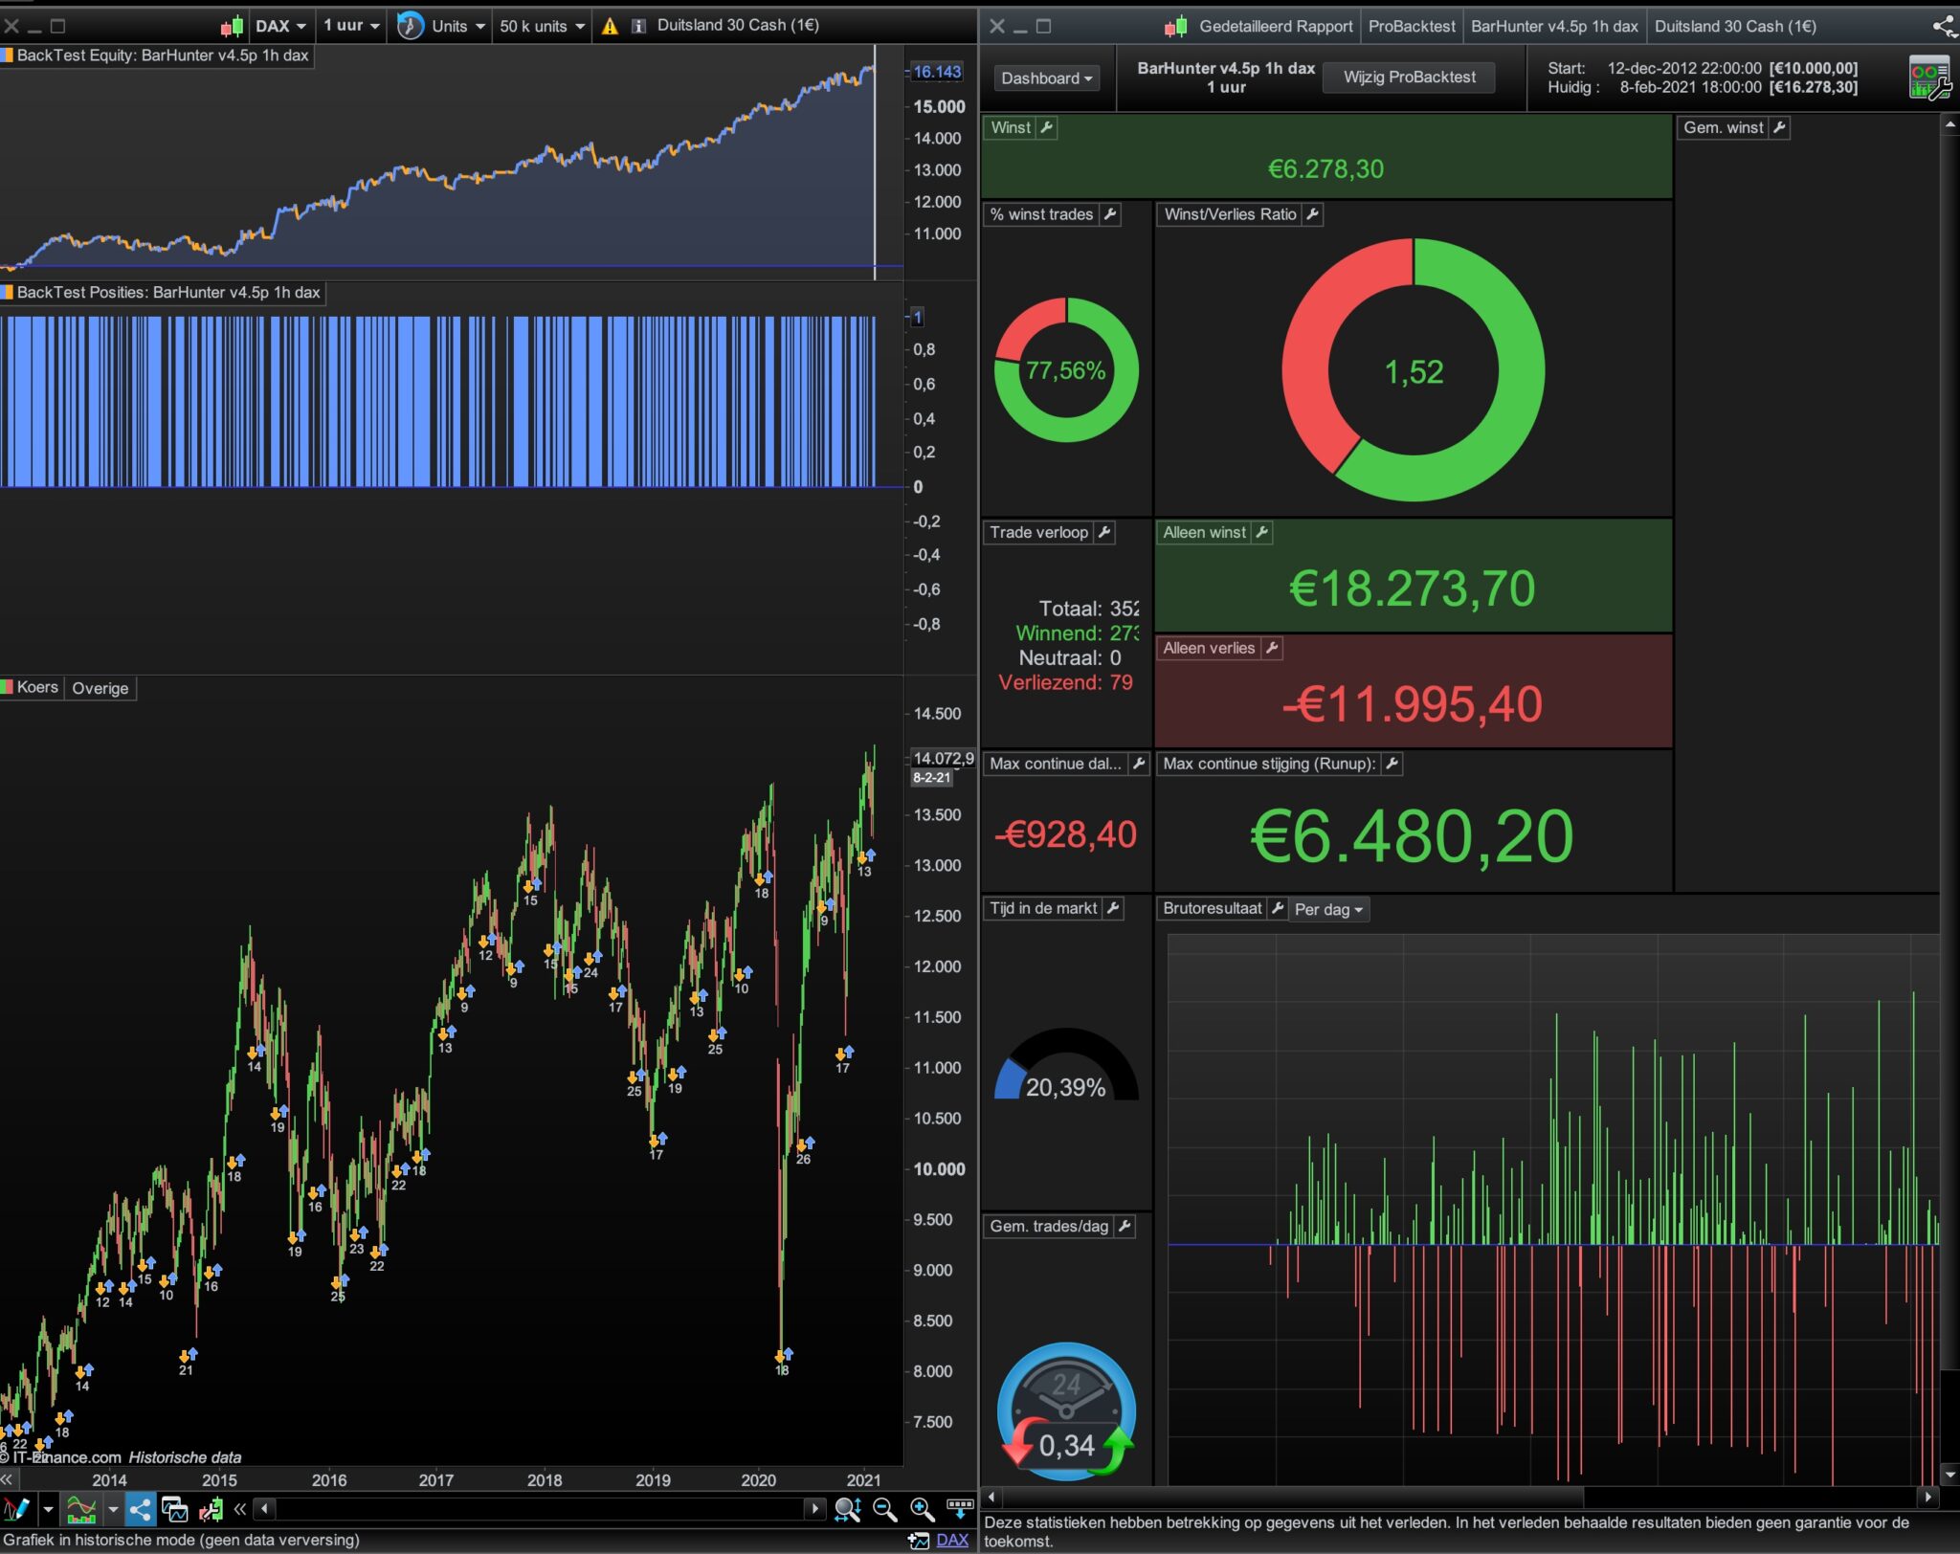Expand the 1 uur timeframe dropdown

coord(351,26)
